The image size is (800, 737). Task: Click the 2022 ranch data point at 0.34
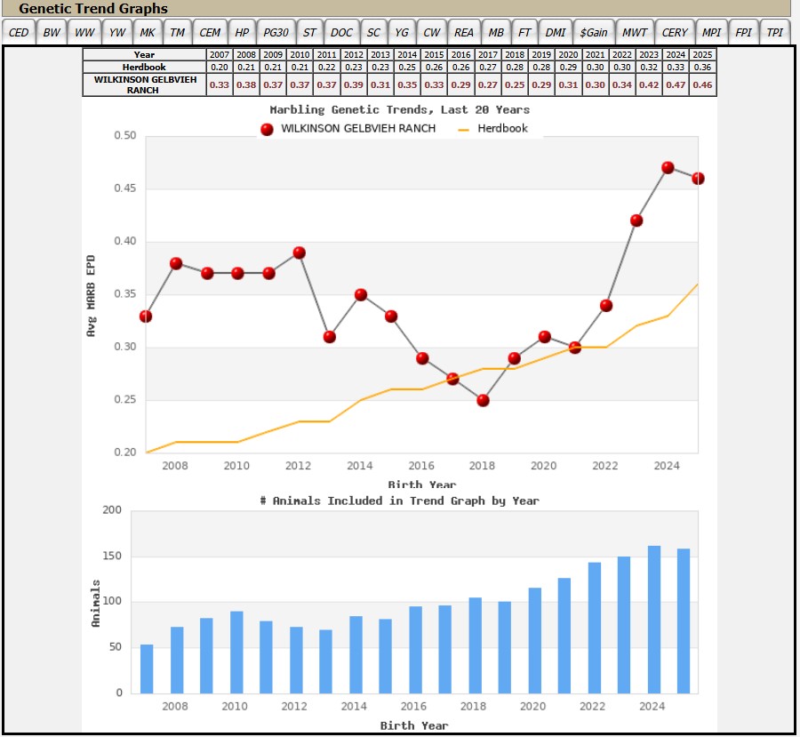[606, 306]
